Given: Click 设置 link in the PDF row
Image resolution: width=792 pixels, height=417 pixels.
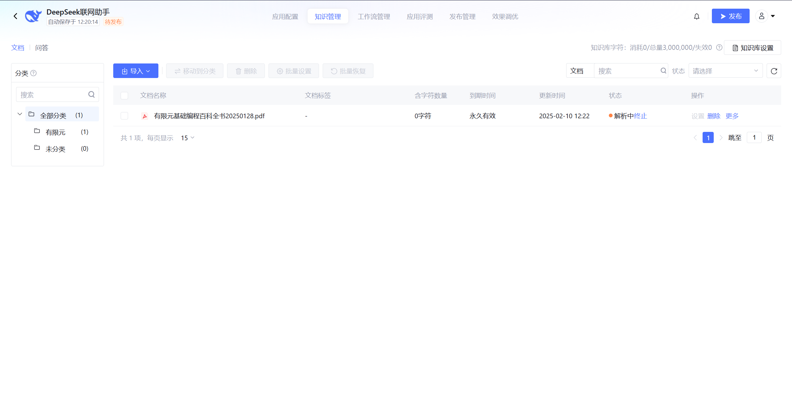Looking at the screenshot, I should [x=698, y=116].
